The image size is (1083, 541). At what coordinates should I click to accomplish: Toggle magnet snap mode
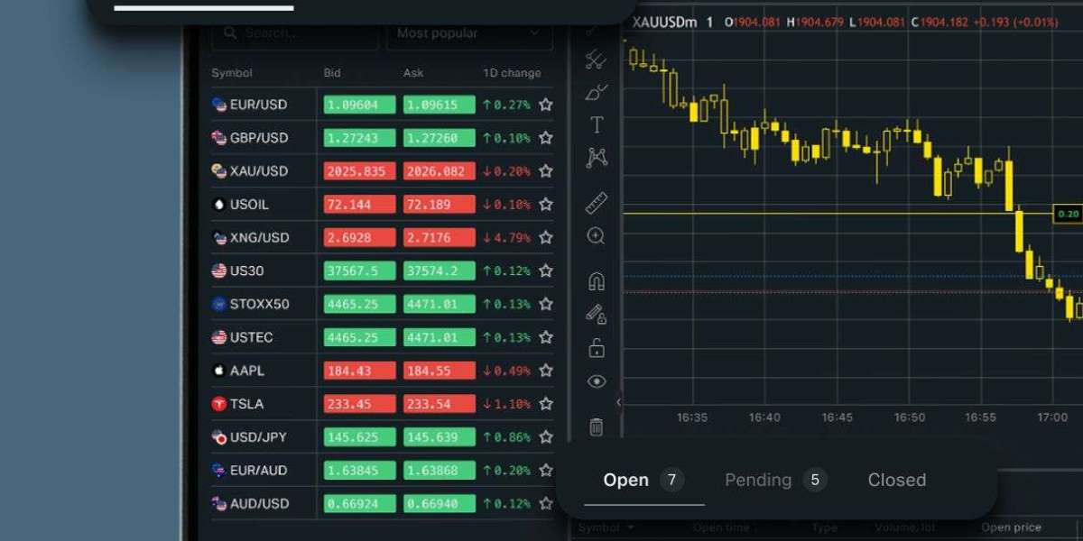[596, 281]
